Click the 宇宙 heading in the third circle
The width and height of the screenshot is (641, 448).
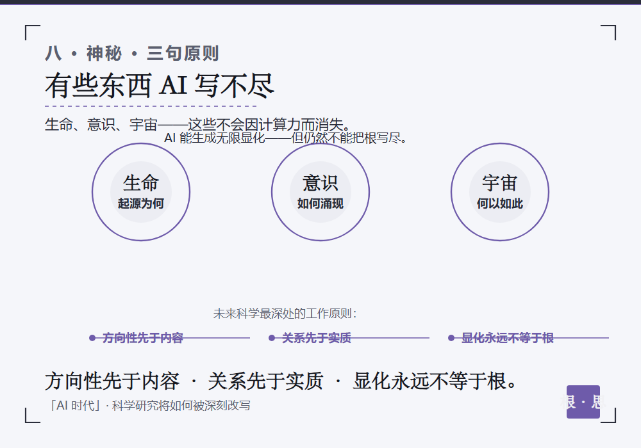tap(500, 183)
